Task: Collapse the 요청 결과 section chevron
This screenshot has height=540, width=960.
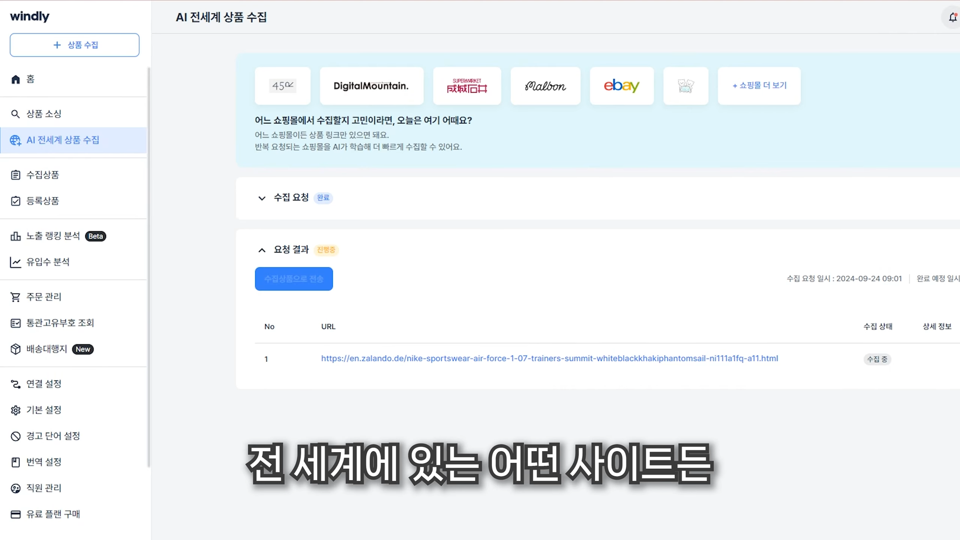Action: tap(262, 250)
